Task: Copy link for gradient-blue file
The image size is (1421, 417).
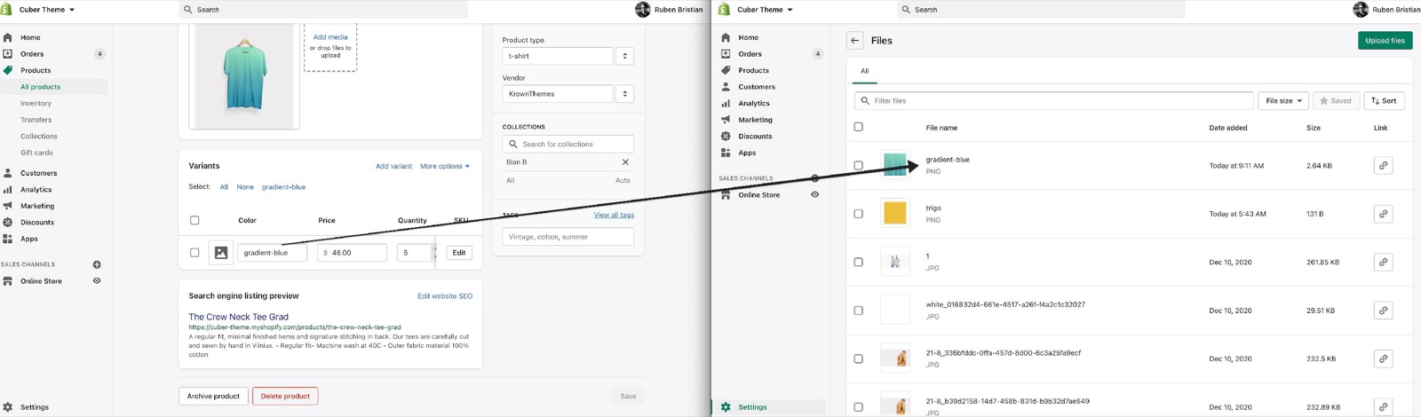Action: [x=1383, y=165]
